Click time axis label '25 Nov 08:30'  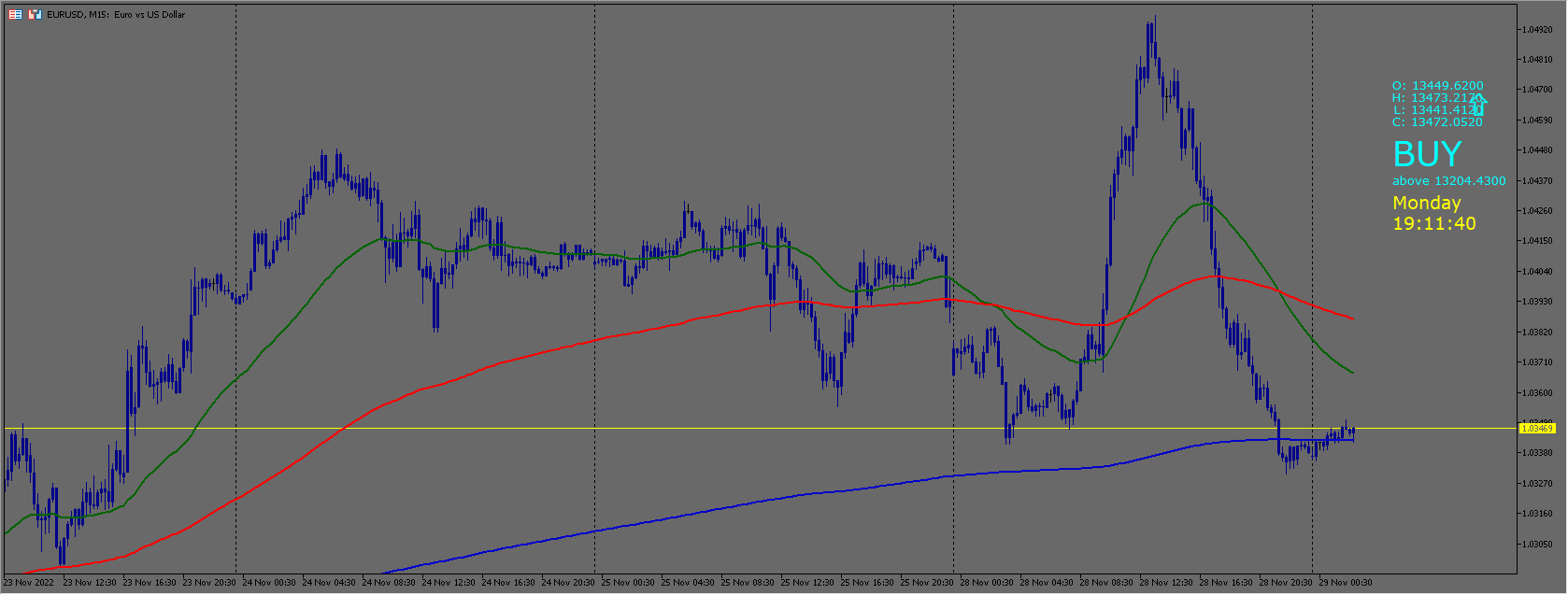748,583
